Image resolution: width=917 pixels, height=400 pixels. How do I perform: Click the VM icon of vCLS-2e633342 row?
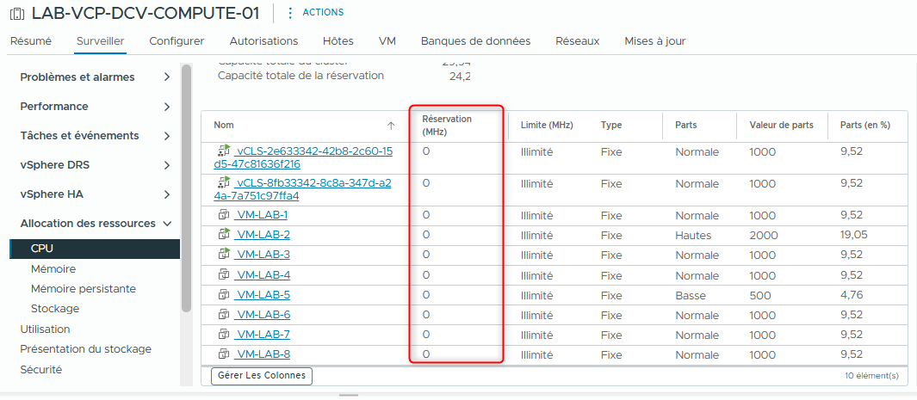(x=224, y=151)
